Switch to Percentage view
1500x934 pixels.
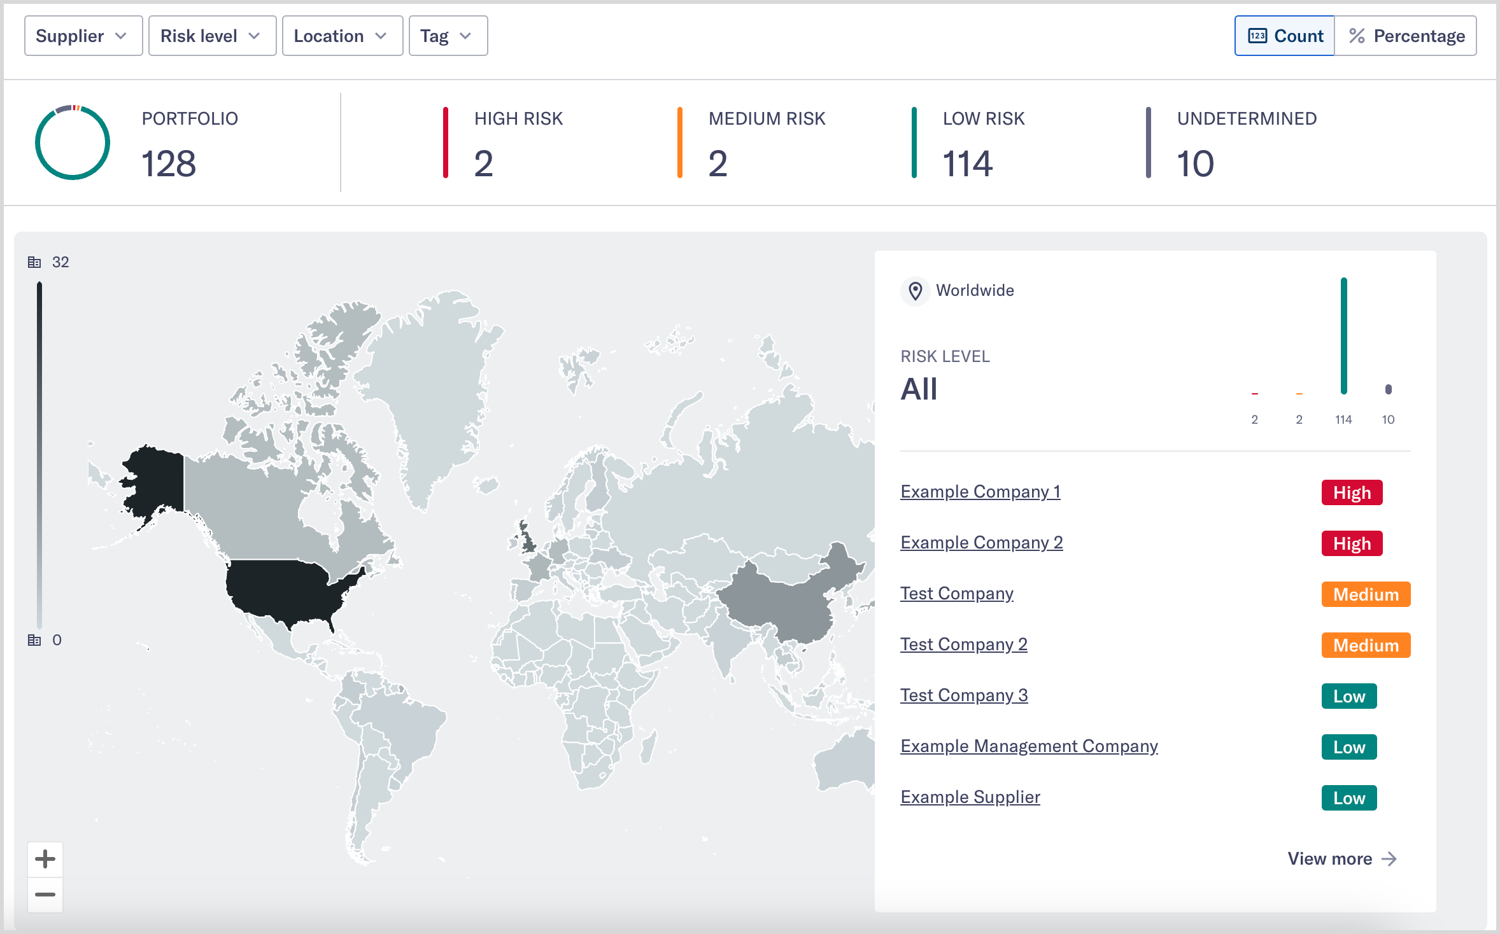(x=1405, y=36)
